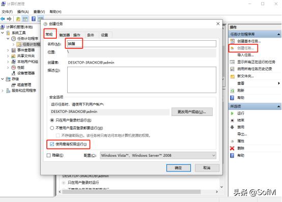
Task: Switch to 触发器 tab
Action: click(x=65, y=35)
